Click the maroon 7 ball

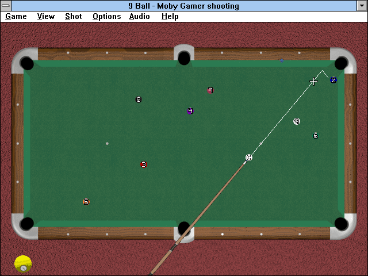(210, 90)
